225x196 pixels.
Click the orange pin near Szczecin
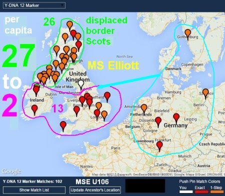(205, 93)
